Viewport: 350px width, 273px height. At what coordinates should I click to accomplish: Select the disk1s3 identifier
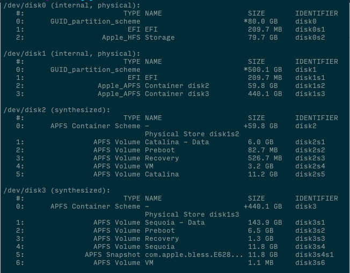[310, 94]
